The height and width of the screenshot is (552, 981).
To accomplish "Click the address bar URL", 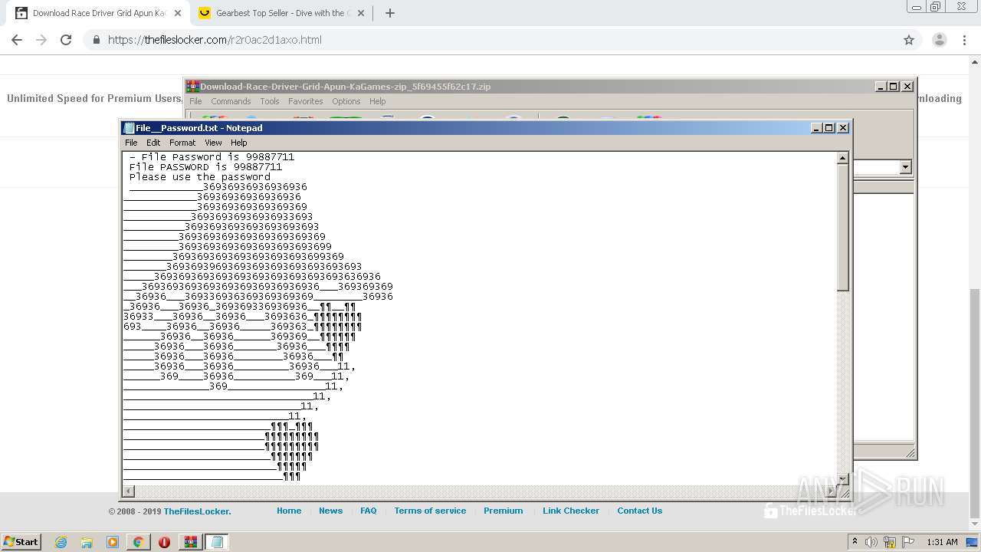I will pos(215,40).
